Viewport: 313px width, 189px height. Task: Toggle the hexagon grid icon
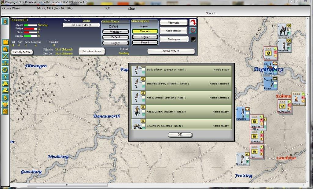coord(5,70)
